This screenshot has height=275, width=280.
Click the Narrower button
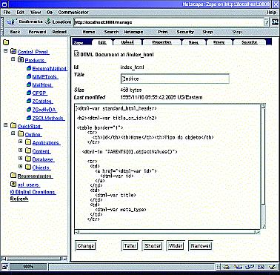201,246
